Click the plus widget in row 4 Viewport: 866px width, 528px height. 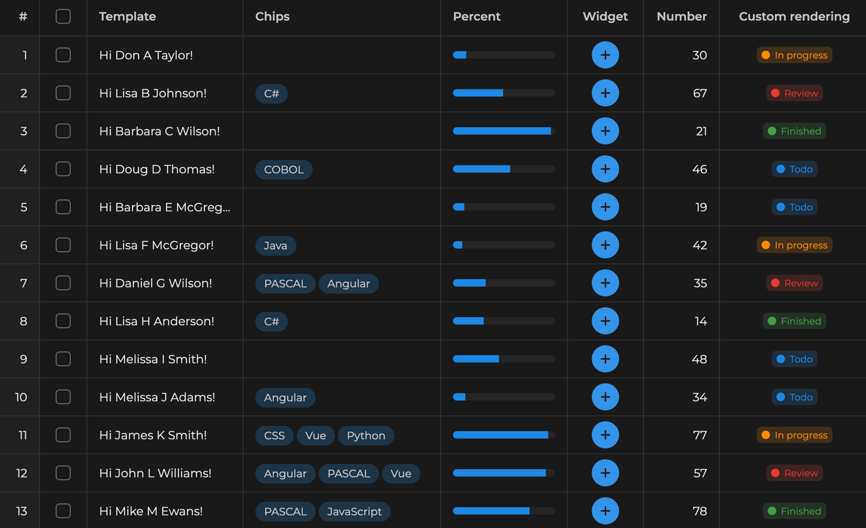[605, 169]
